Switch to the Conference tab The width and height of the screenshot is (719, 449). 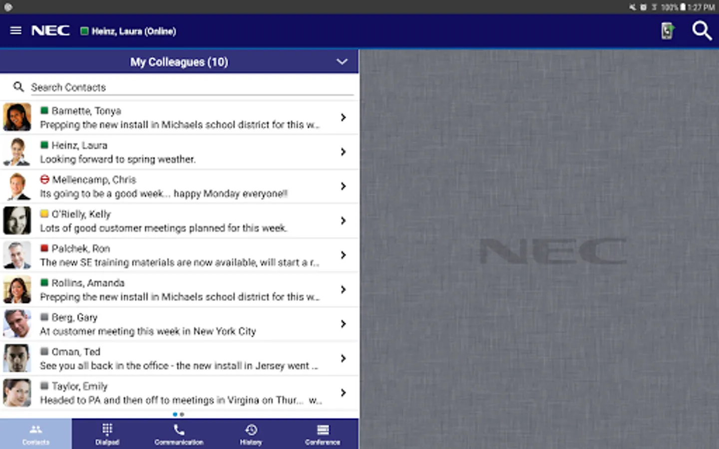pyautogui.click(x=323, y=434)
